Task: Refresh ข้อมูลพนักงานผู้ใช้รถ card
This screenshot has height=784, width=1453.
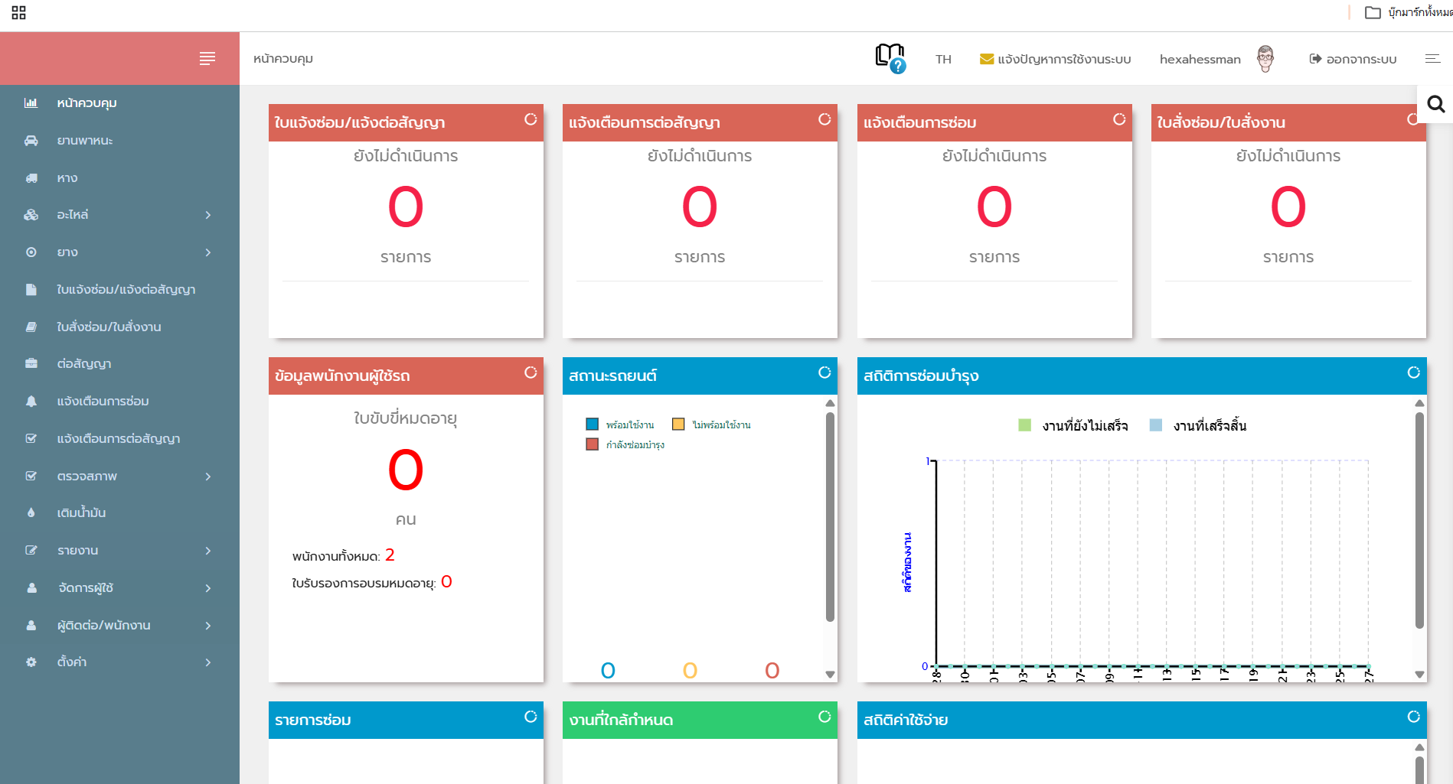Action: (531, 372)
